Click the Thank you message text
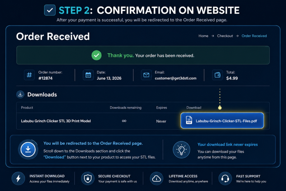The image size is (286, 191). point(151,56)
